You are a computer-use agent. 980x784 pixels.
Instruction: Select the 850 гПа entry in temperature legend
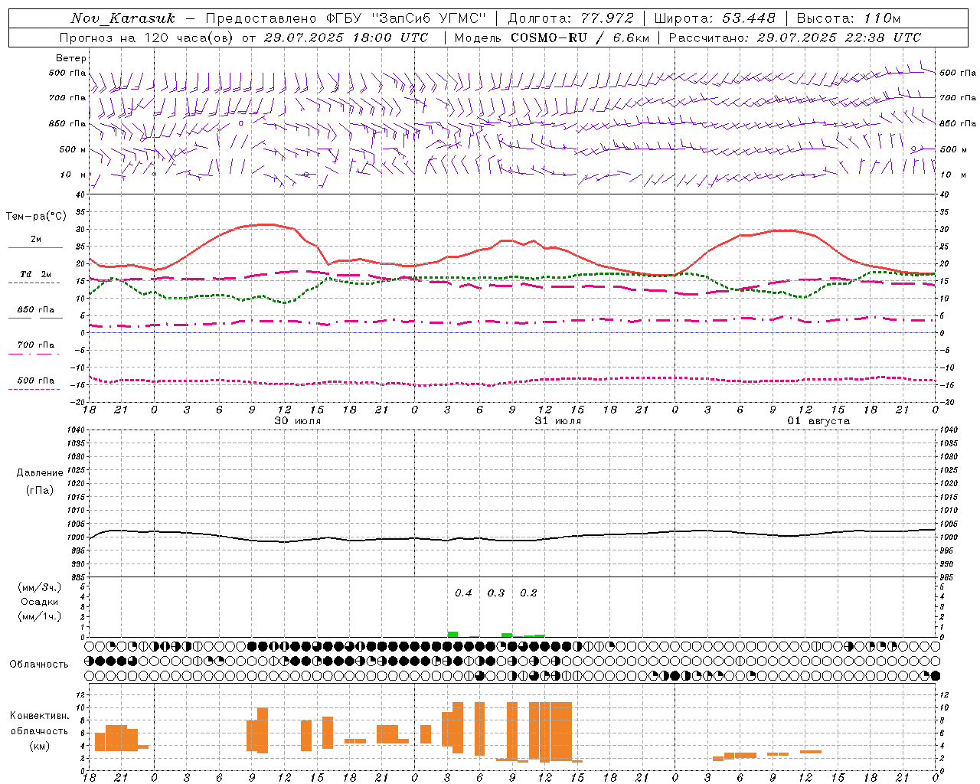pos(35,310)
